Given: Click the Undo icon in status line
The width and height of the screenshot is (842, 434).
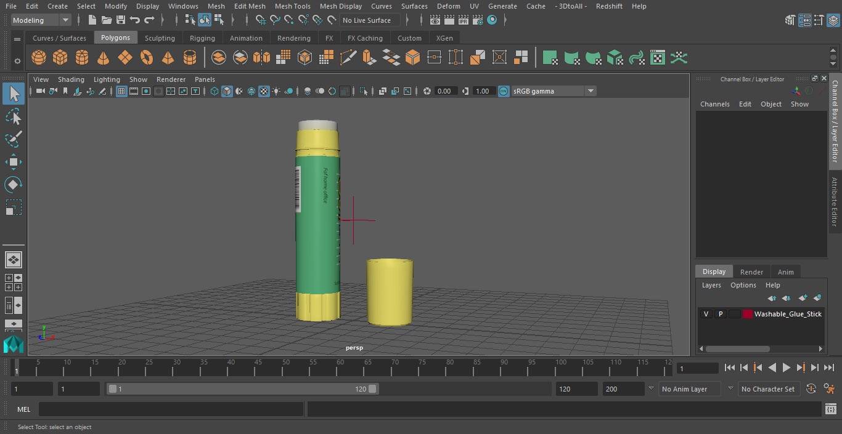Looking at the screenshot, I should pyautogui.click(x=135, y=20).
